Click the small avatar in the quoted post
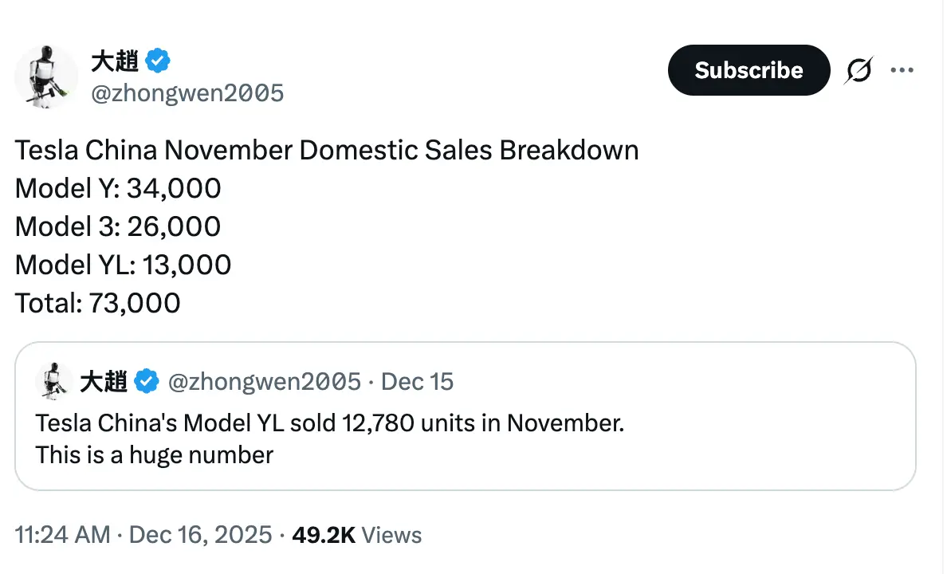 tap(54, 381)
